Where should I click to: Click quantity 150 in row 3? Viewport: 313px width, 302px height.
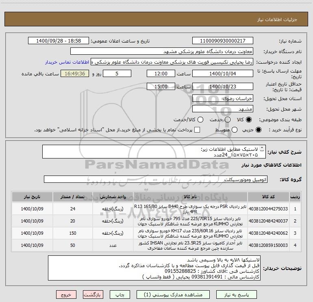click(x=73, y=233)
